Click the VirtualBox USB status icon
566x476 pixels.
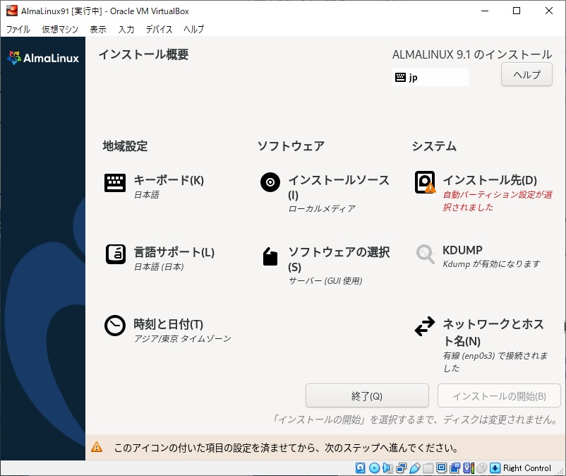(x=415, y=468)
